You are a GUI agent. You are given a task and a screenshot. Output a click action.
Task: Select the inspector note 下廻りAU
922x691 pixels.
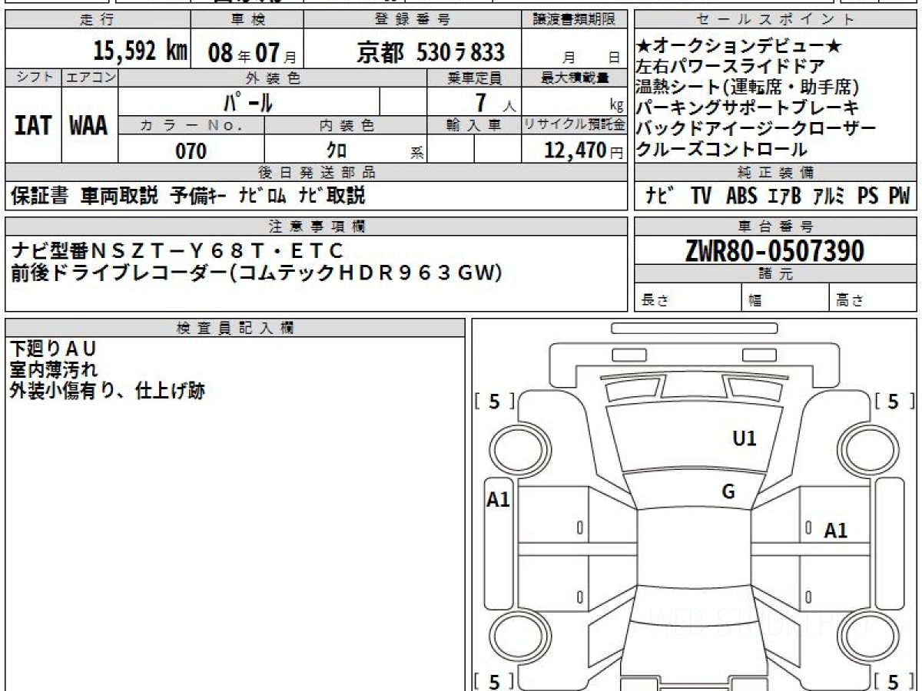pyautogui.click(x=53, y=349)
